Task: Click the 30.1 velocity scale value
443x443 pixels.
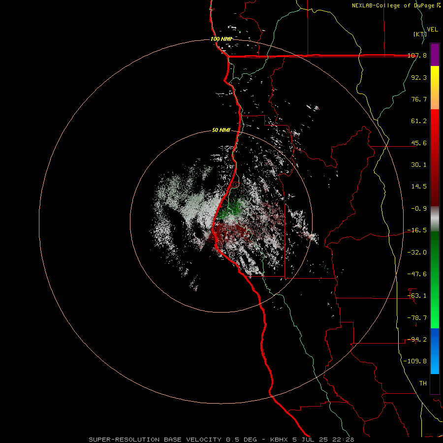Action: click(419, 165)
